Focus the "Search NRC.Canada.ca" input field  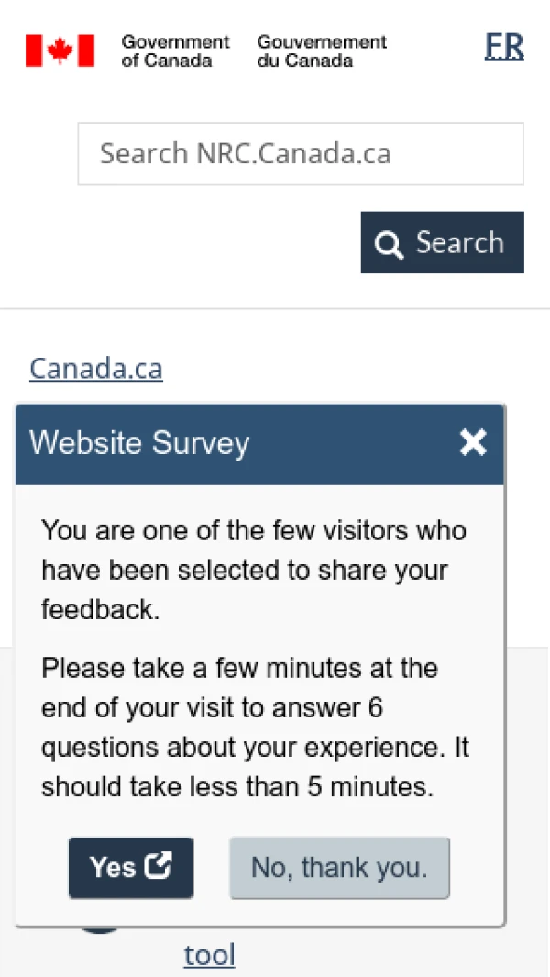(301, 153)
